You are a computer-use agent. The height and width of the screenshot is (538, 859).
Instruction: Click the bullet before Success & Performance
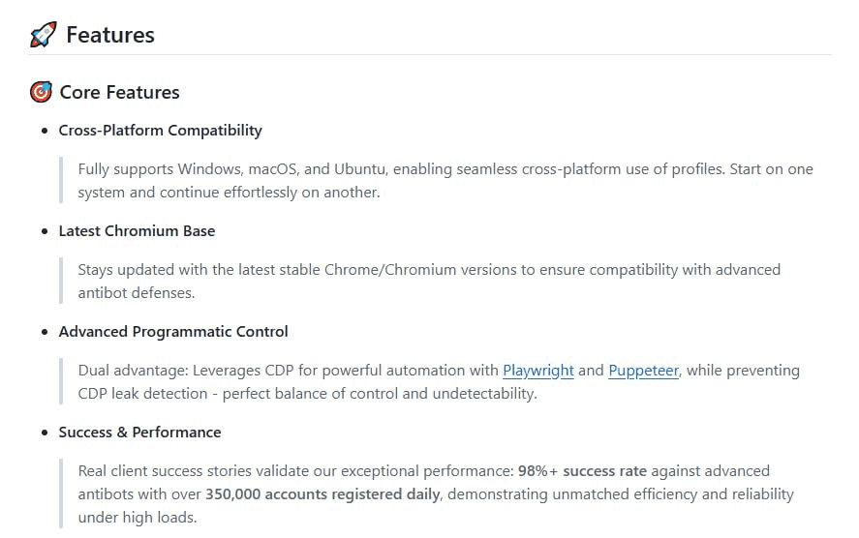tap(45, 433)
